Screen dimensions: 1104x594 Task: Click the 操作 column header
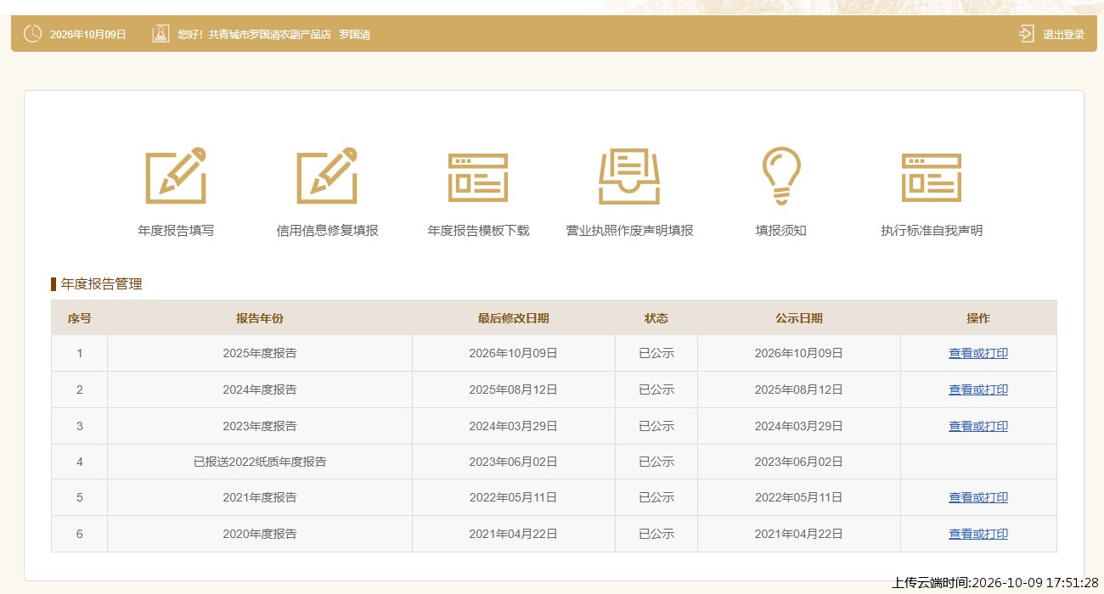(x=978, y=318)
